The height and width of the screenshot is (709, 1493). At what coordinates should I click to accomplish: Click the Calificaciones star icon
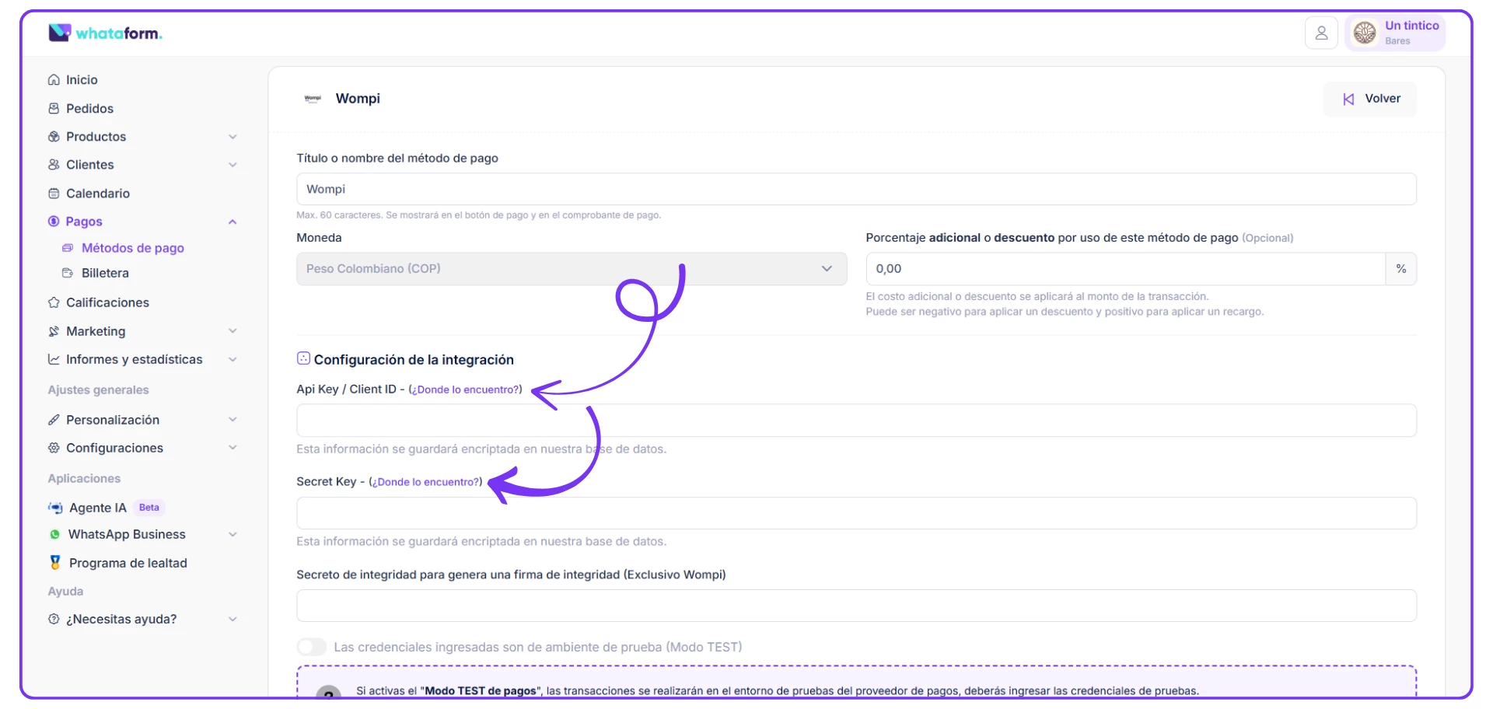[54, 302]
